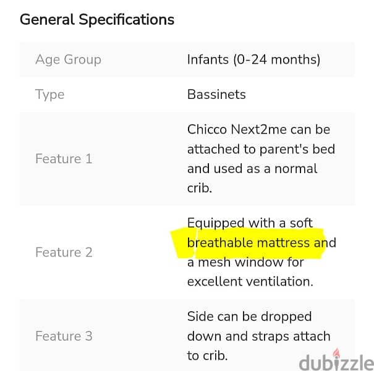
Task: Click the General Specifications heading
Action: 97,20
